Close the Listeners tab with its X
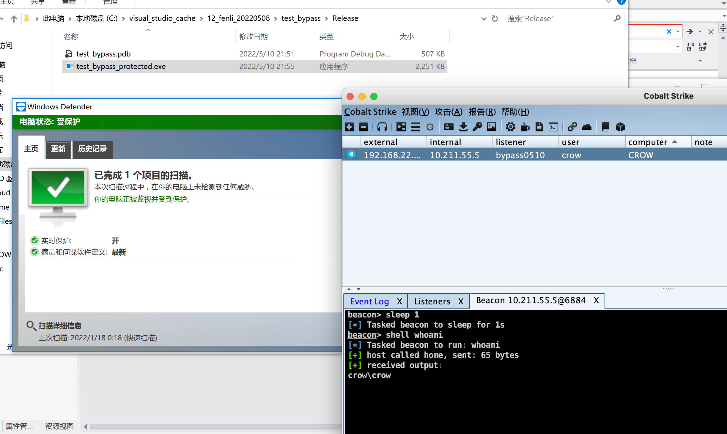Viewport: 727px width, 434px height. tap(461, 301)
